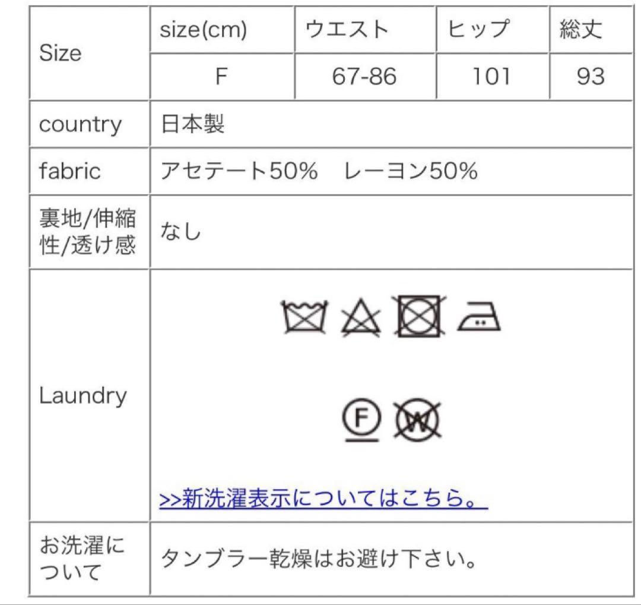Click the 日本製 country value
The image size is (641, 605).
pyautogui.click(x=192, y=124)
